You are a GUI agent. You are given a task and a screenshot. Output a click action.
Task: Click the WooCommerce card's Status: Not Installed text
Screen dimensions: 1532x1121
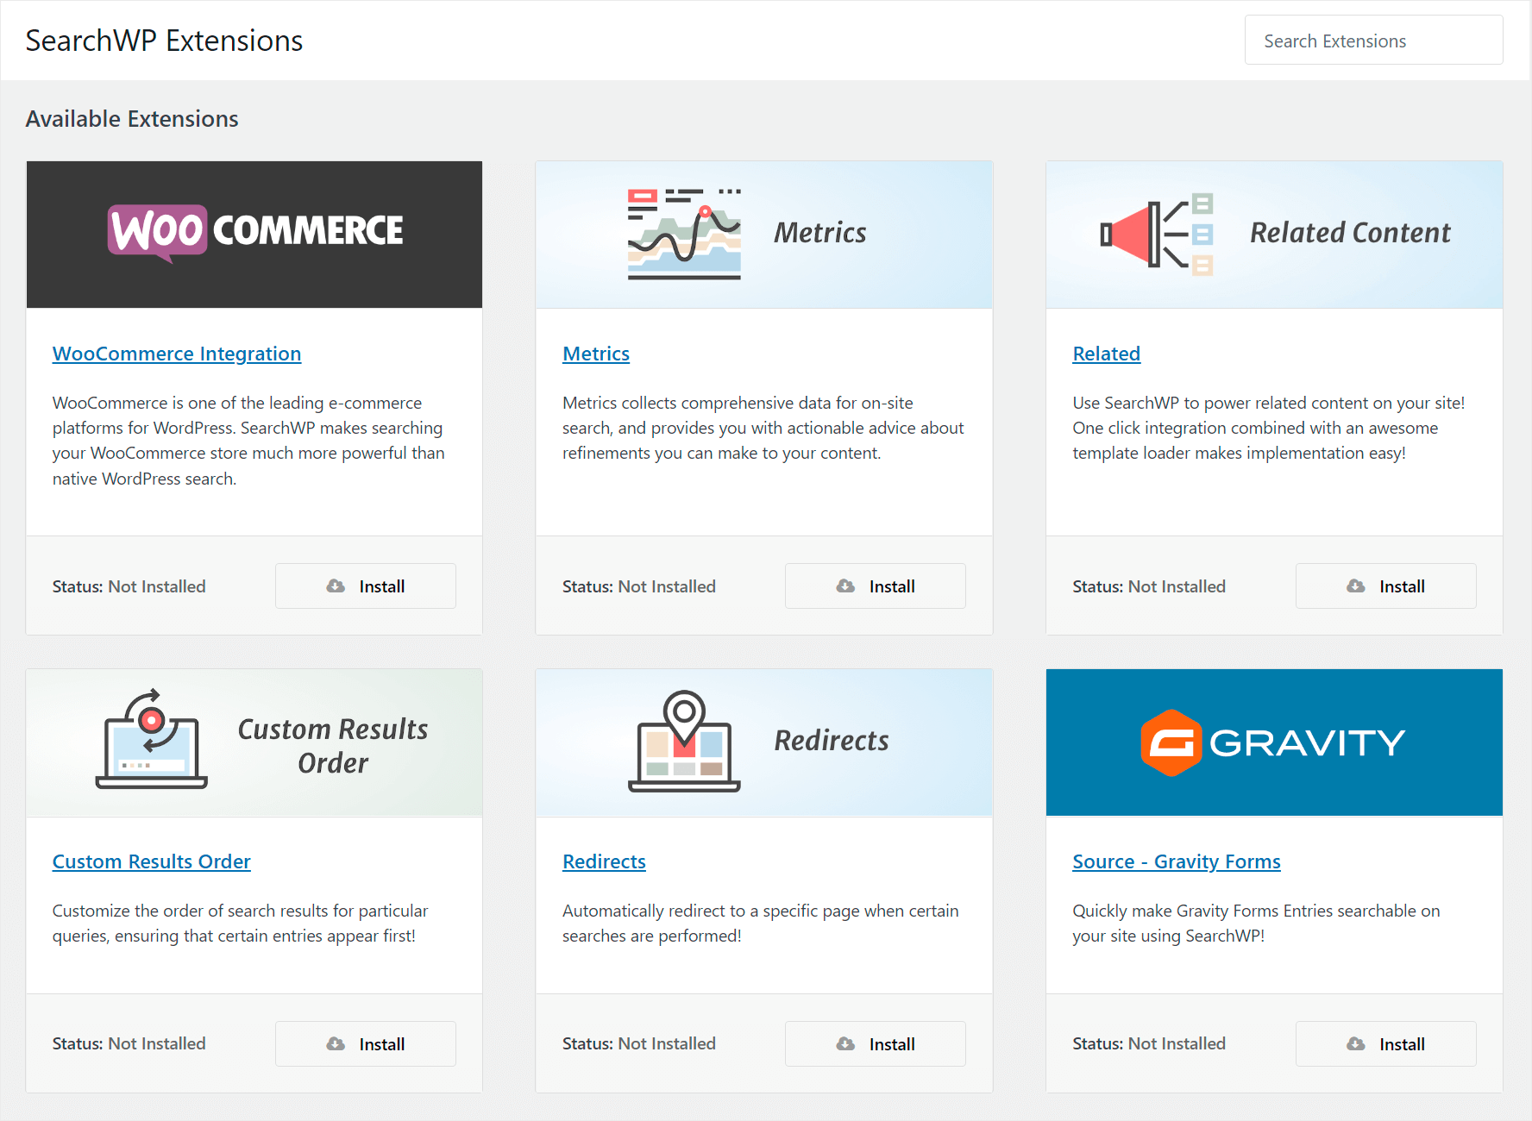click(129, 586)
